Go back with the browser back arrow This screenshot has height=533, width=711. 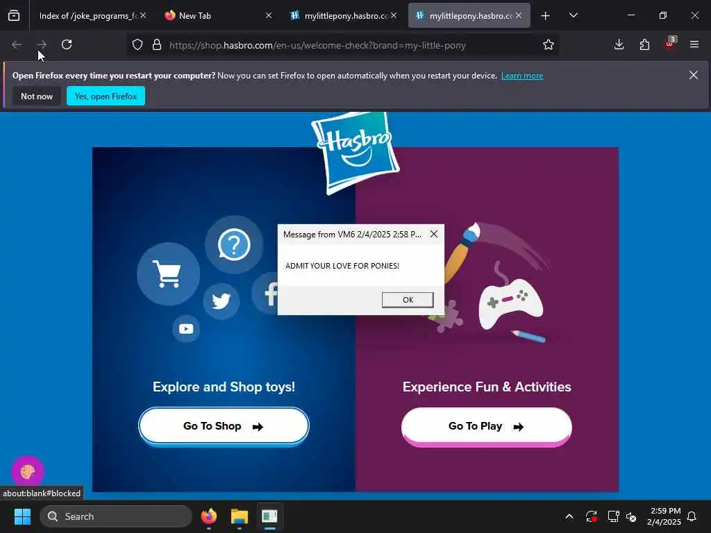tap(17, 44)
